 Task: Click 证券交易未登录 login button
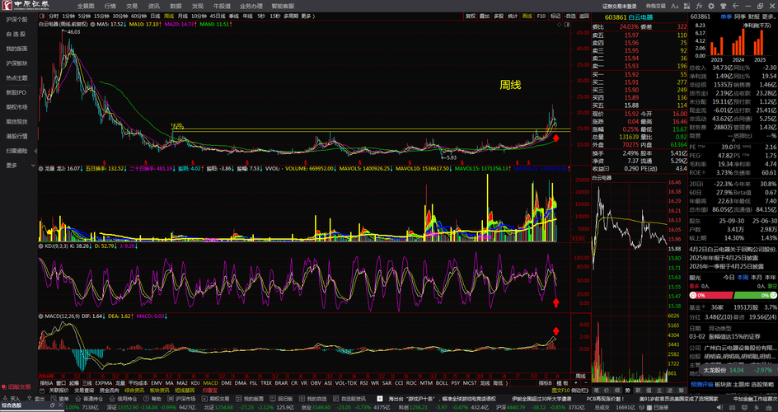tap(619, 7)
